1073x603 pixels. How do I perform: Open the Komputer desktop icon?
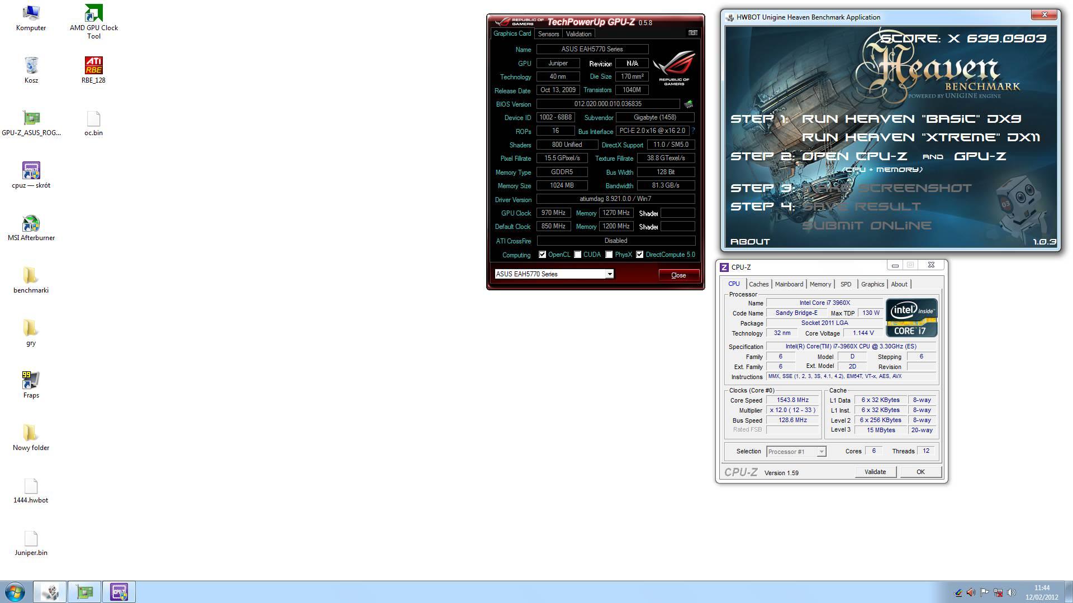(31, 18)
